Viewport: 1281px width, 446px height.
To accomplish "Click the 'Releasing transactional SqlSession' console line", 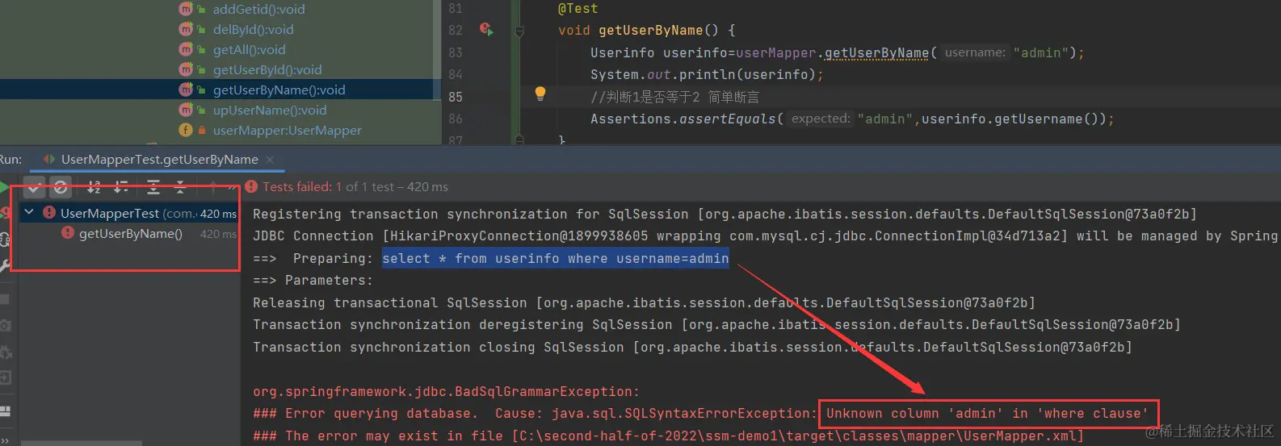I will coord(644,302).
